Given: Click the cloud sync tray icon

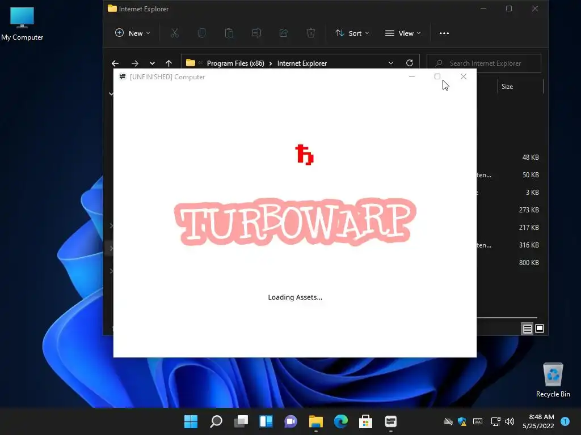Looking at the screenshot, I should [x=448, y=421].
